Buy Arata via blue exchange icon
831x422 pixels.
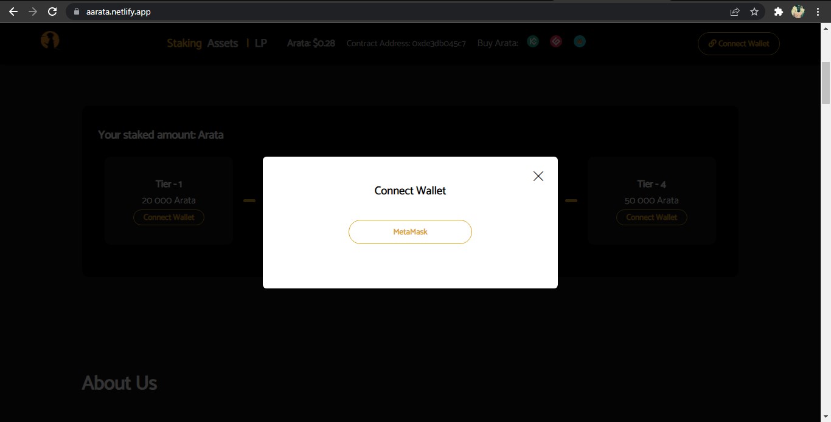tap(580, 41)
